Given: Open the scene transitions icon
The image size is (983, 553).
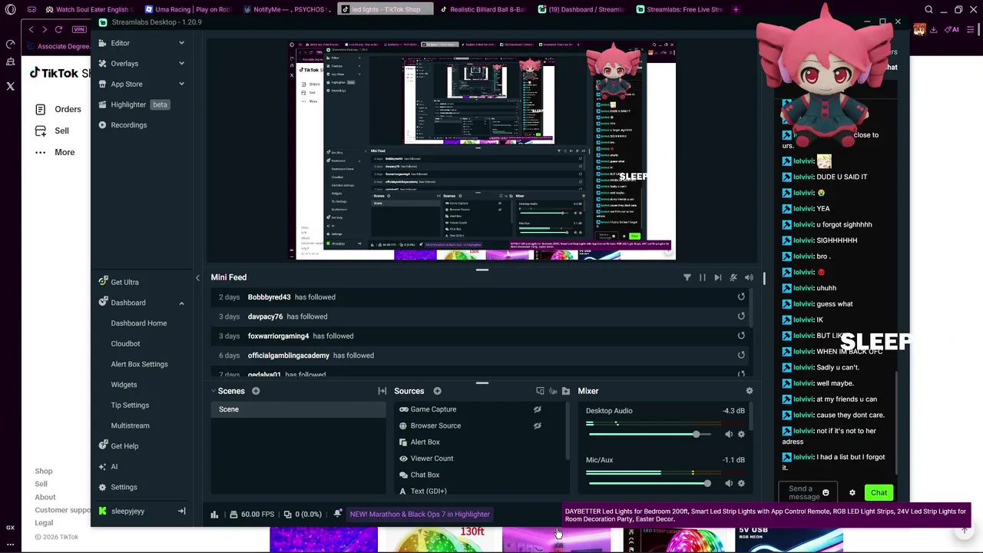Looking at the screenshot, I should pos(382,391).
